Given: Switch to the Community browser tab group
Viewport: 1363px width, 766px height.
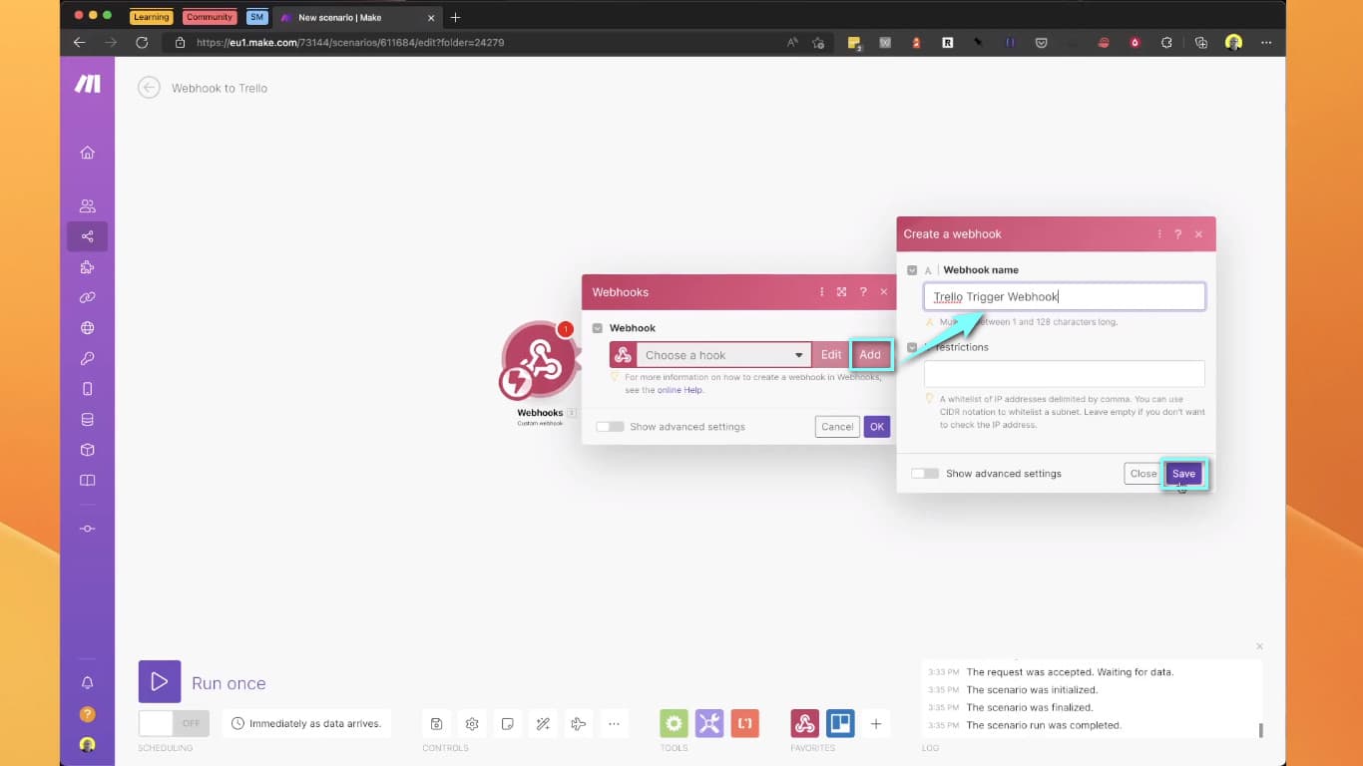Looking at the screenshot, I should coord(209,17).
